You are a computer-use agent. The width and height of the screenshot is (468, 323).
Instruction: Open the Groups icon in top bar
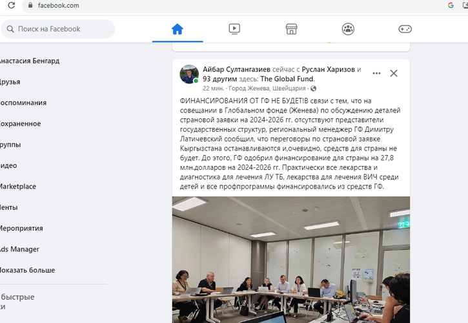coord(348,29)
